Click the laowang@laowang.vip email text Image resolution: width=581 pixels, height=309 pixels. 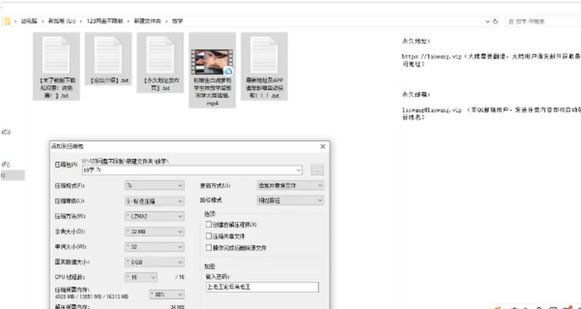432,110
